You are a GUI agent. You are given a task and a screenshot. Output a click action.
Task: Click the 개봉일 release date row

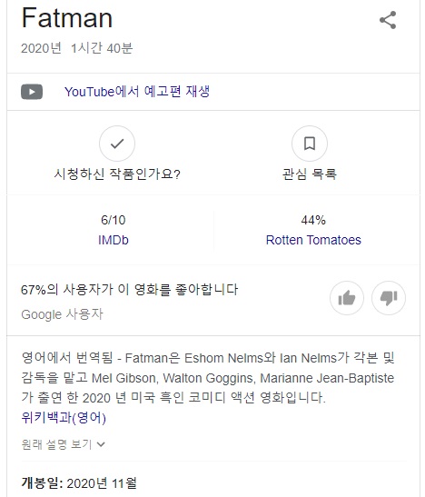click(79, 483)
